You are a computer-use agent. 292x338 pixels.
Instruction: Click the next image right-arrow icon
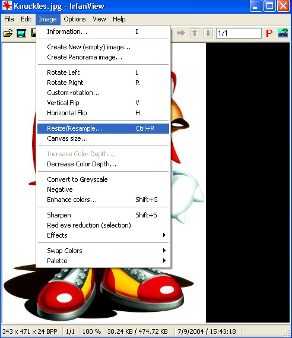pyautogui.click(x=181, y=33)
